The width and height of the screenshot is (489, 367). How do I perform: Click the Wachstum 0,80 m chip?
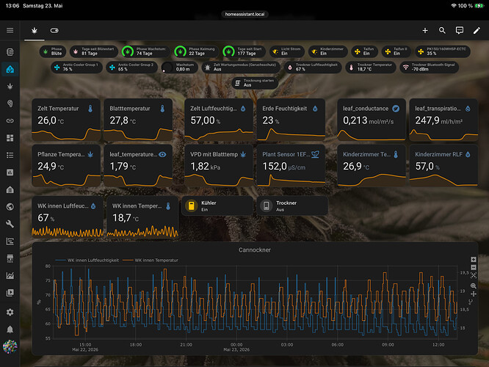tap(180, 67)
